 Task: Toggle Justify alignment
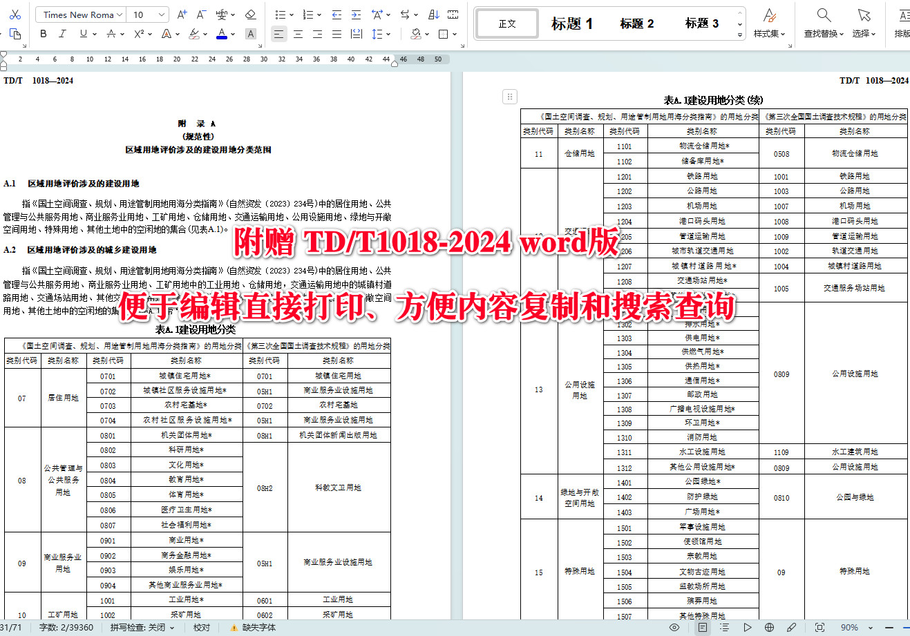pyautogui.click(x=336, y=34)
